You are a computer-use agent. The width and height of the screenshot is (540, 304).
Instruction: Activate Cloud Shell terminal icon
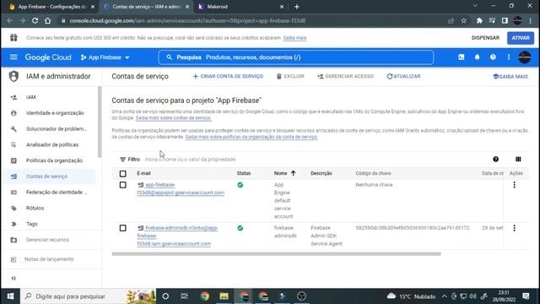[462, 57]
